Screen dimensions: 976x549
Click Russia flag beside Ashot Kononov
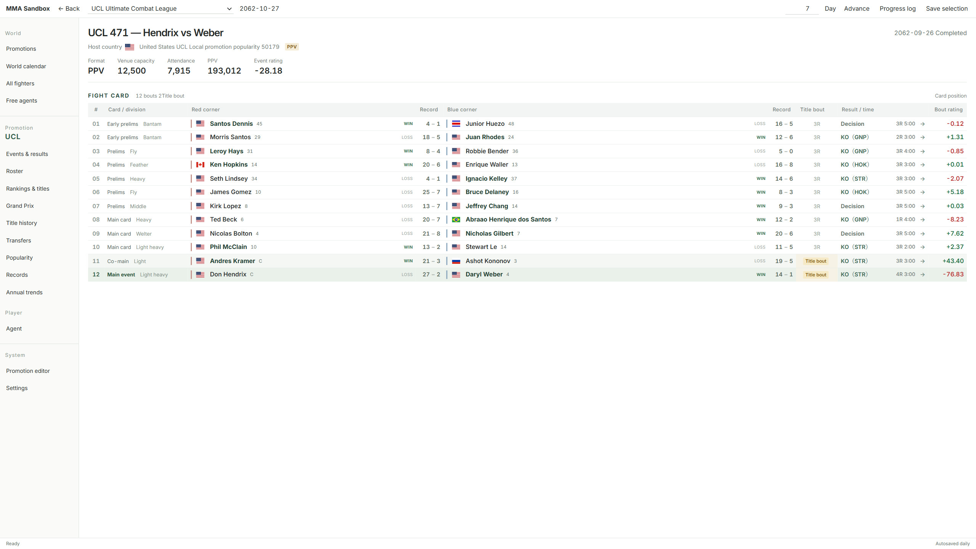(x=456, y=261)
